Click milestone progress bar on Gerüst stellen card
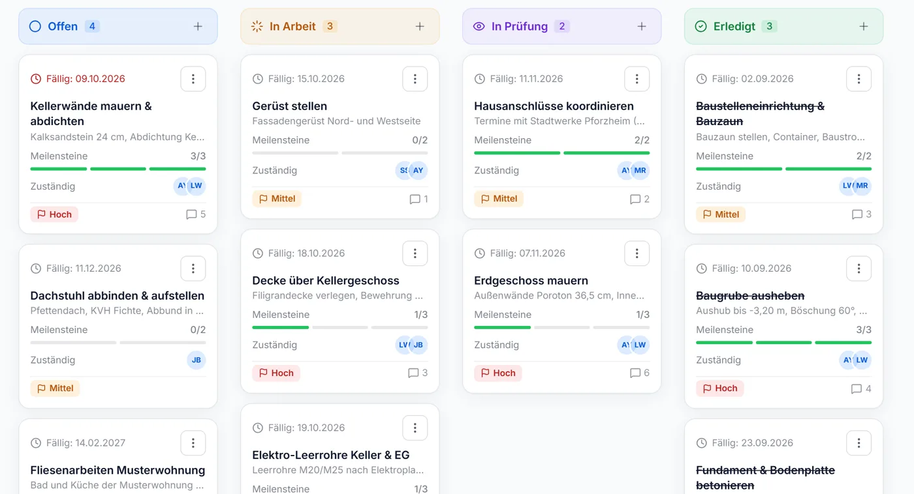This screenshot has width=914, height=494. (x=340, y=153)
